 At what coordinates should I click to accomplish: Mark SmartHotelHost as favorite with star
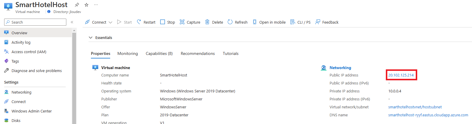86,5
